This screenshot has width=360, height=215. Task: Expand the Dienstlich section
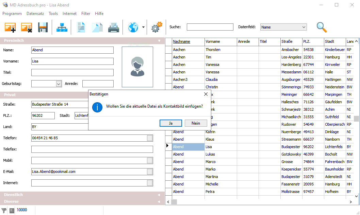click(x=82, y=195)
